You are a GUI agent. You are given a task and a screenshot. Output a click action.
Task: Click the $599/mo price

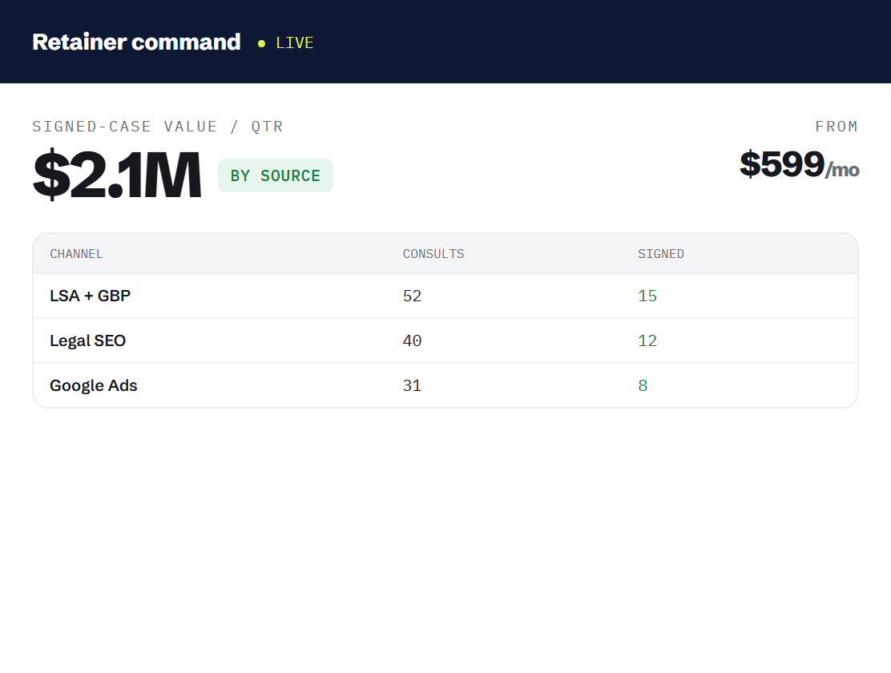[x=799, y=164]
